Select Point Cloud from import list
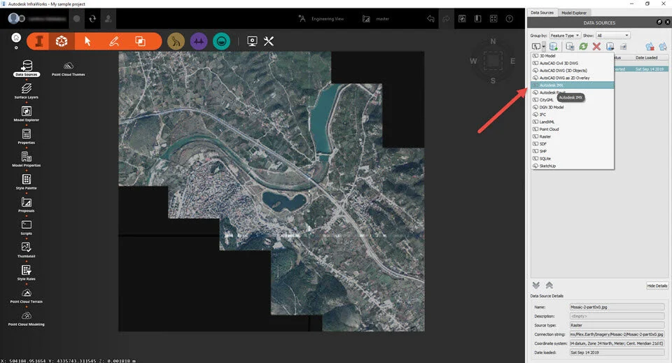Image resolution: width=672 pixels, height=363 pixels. [x=573, y=129]
